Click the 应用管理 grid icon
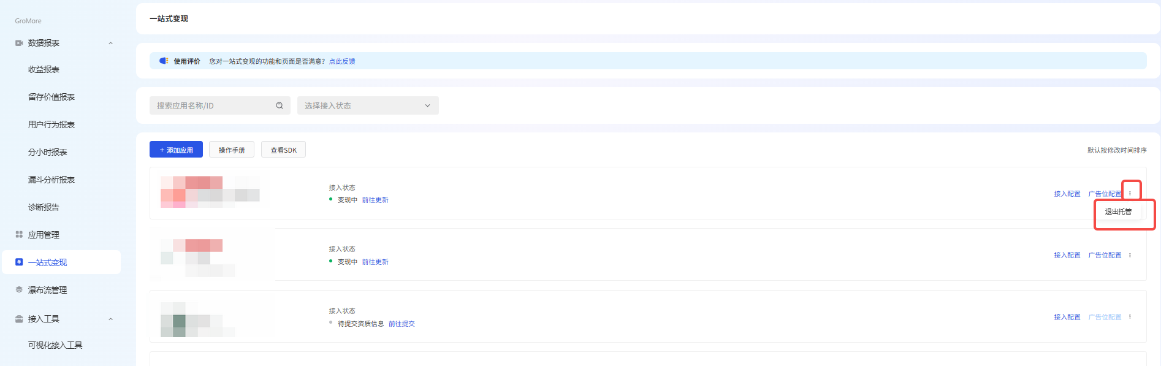The height and width of the screenshot is (366, 1161). pos(19,235)
